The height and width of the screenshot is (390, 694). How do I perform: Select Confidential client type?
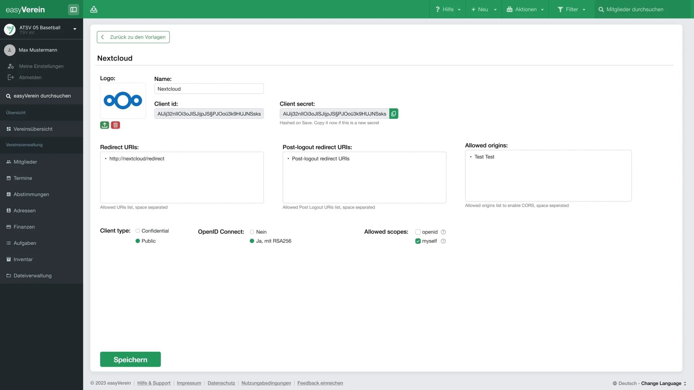(138, 231)
